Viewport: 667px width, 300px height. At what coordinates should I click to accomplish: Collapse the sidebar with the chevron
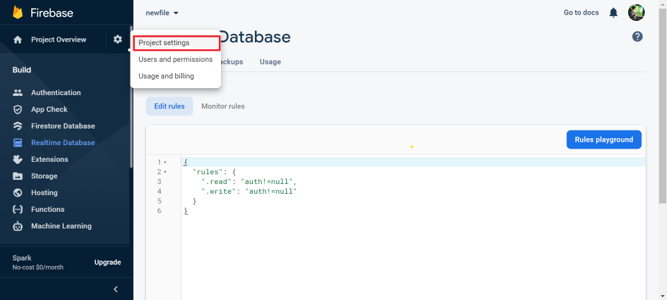(116, 290)
